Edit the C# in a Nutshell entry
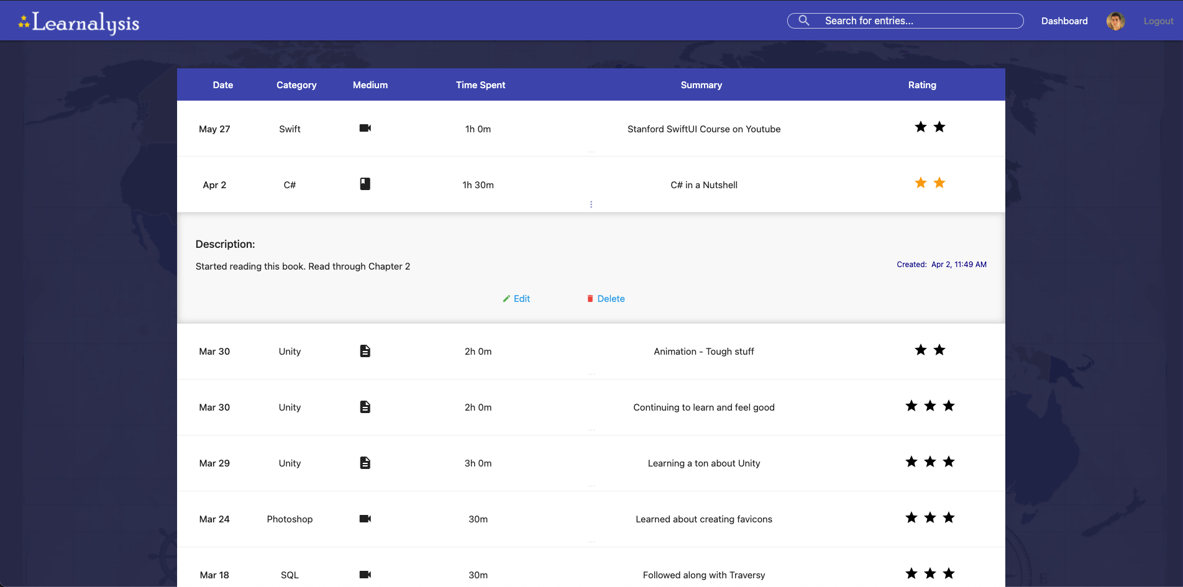The width and height of the screenshot is (1183, 587). coord(516,299)
